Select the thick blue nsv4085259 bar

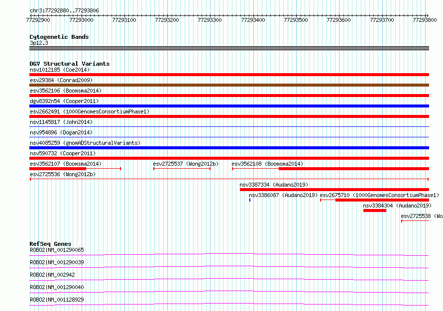(229, 148)
